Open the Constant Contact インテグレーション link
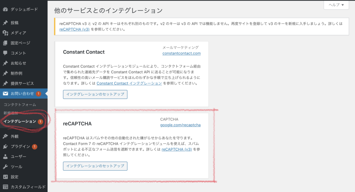The height and width of the screenshot is (192, 355). pos(129,83)
